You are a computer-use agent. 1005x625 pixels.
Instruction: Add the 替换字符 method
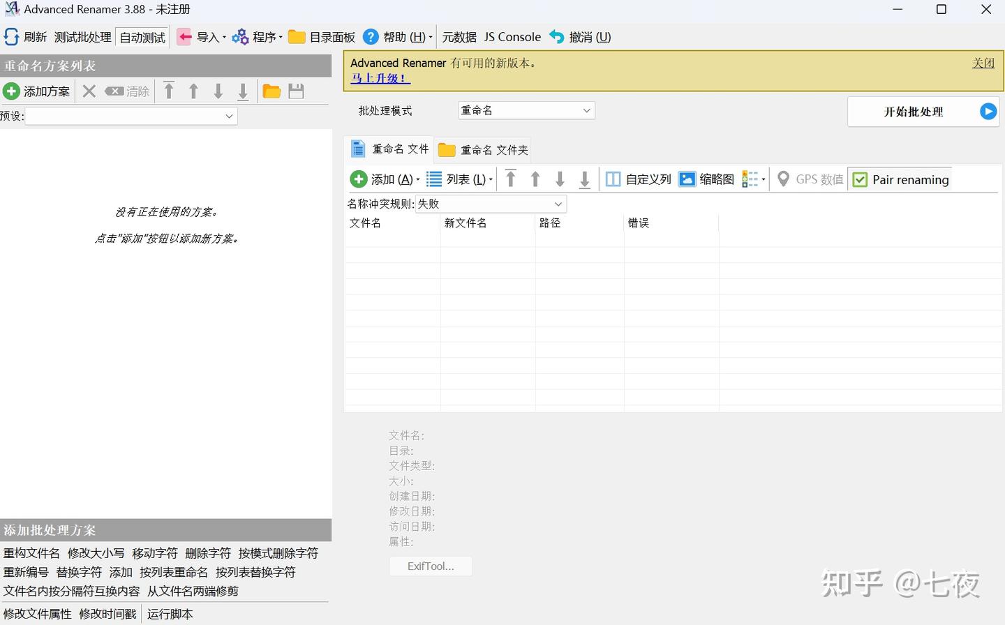79,572
